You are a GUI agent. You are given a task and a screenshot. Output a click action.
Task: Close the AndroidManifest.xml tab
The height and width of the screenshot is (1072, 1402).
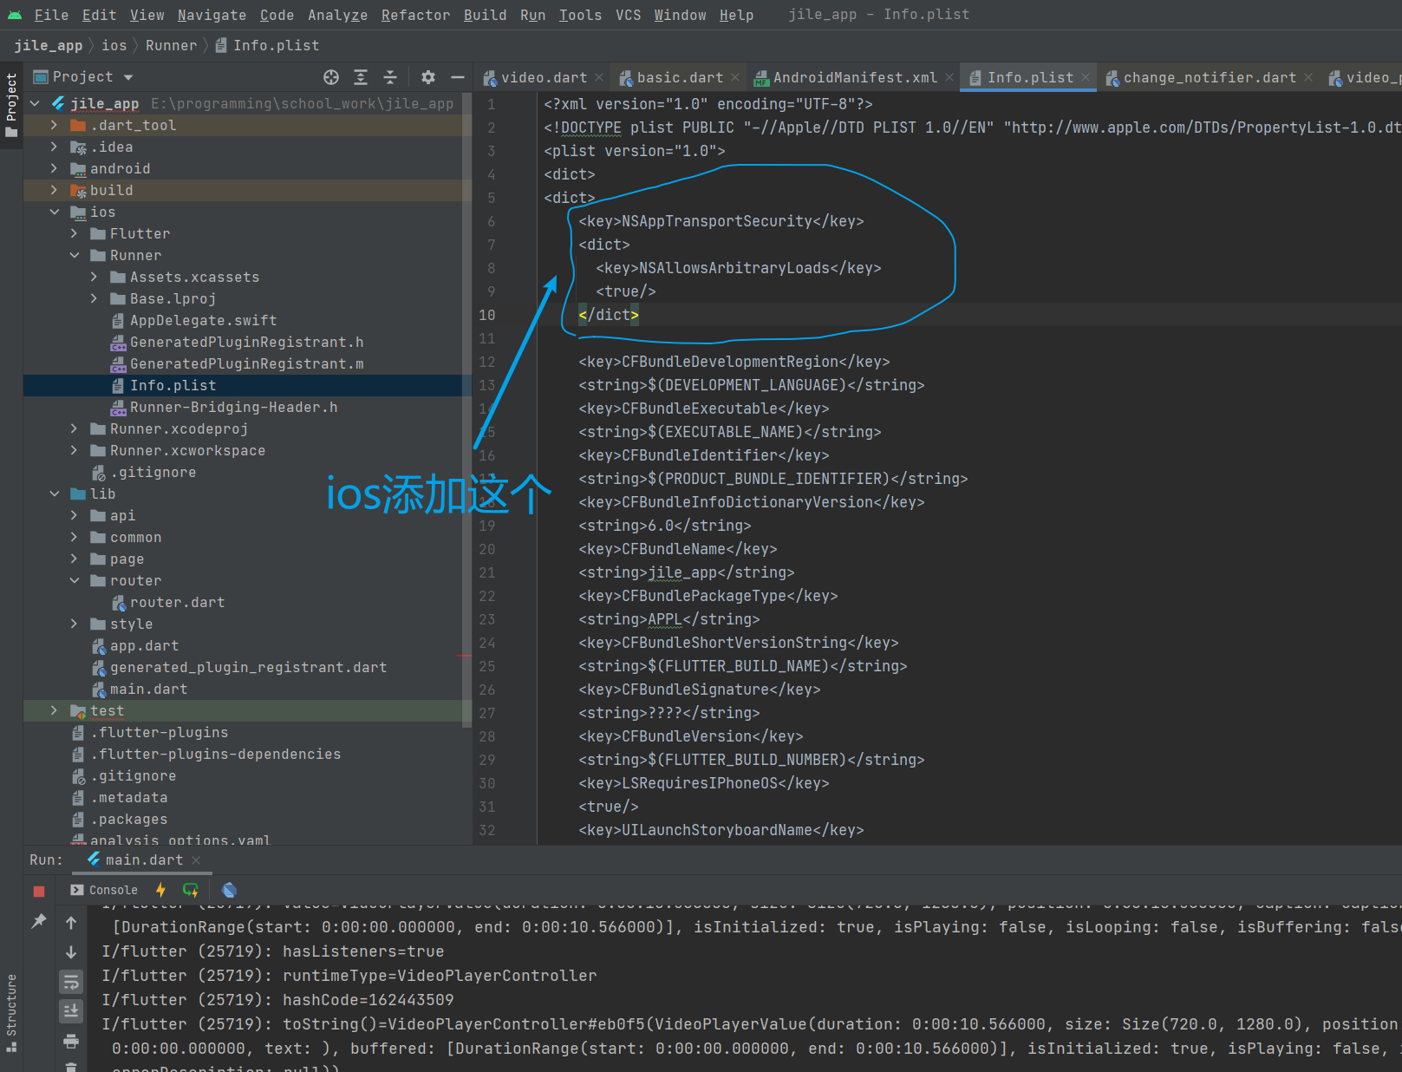949,77
